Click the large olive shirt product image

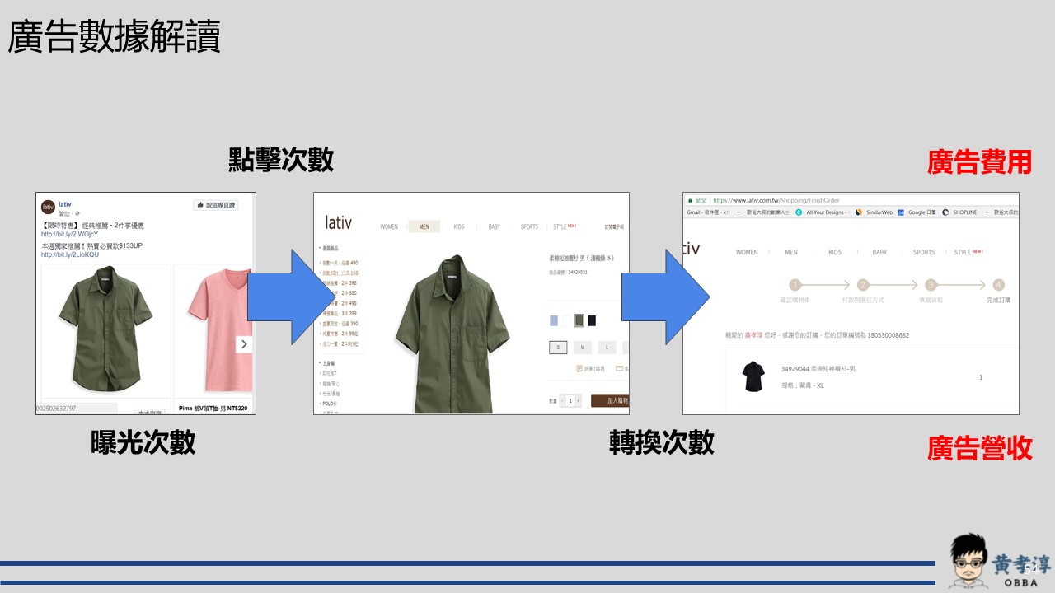point(452,333)
